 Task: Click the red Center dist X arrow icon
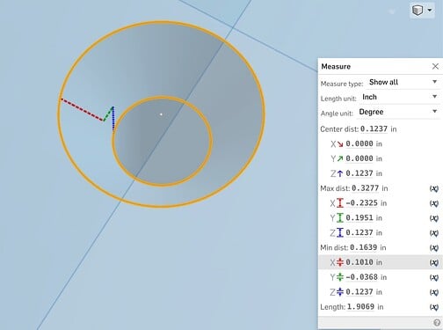tap(340, 144)
